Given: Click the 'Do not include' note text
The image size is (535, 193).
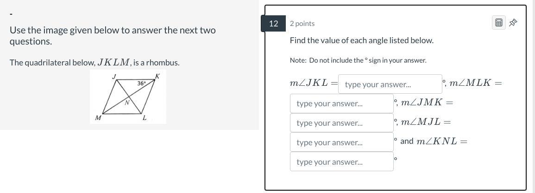Looking at the screenshot, I should pyautogui.click(x=358, y=60).
